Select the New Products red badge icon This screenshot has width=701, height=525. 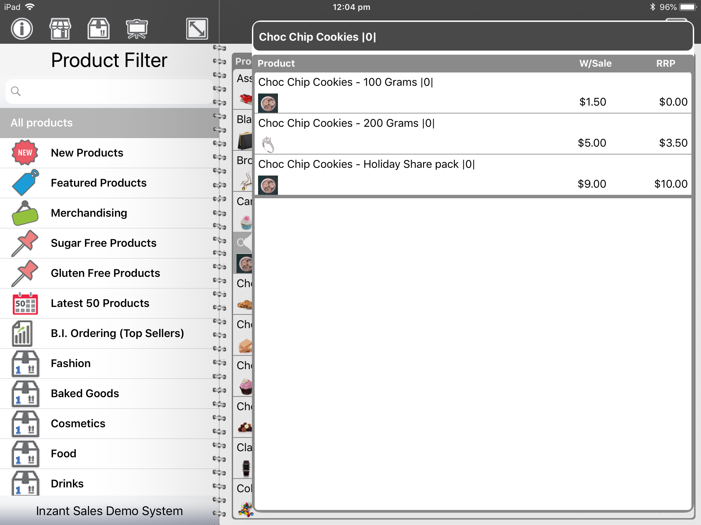pyautogui.click(x=25, y=152)
